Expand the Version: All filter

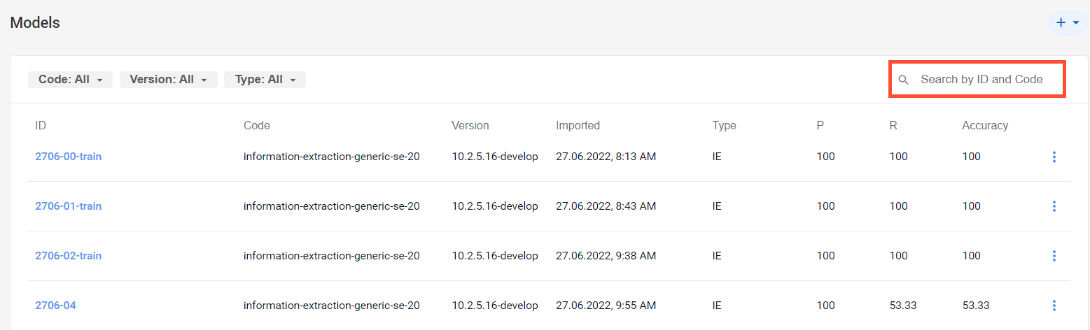click(x=169, y=80)
